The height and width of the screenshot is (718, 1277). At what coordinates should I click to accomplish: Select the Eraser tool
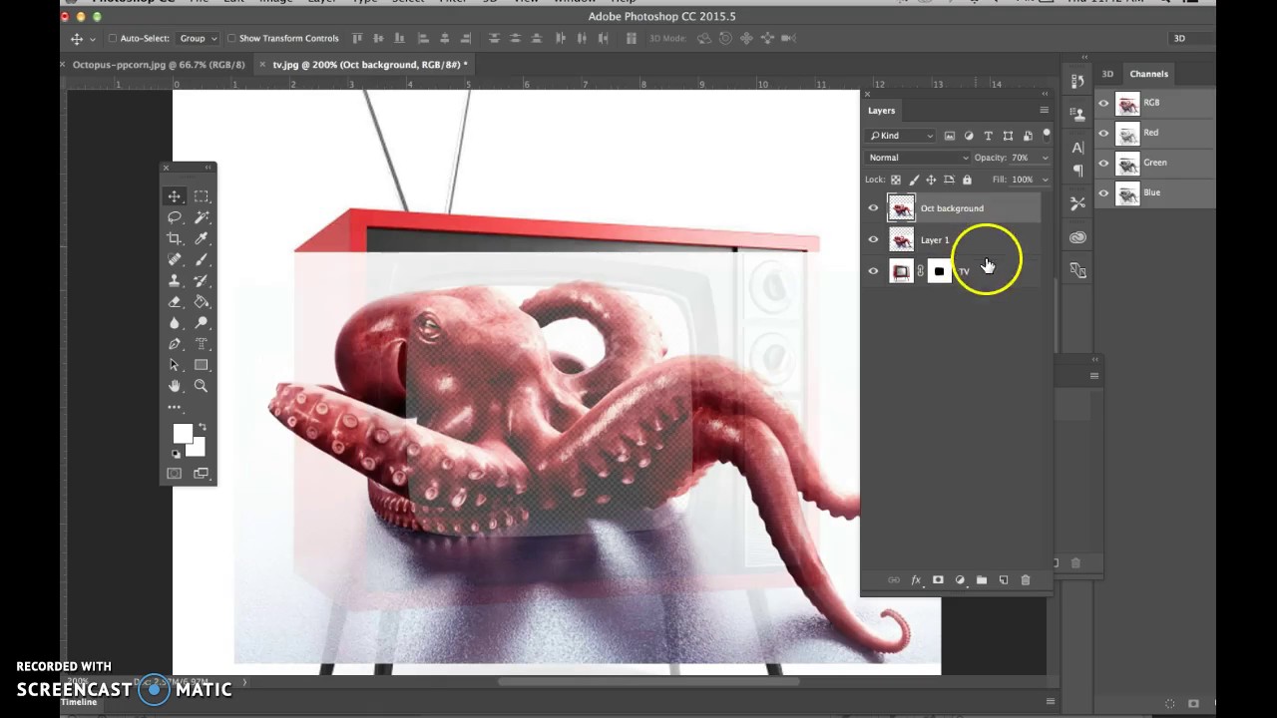[x=175, y=301]
